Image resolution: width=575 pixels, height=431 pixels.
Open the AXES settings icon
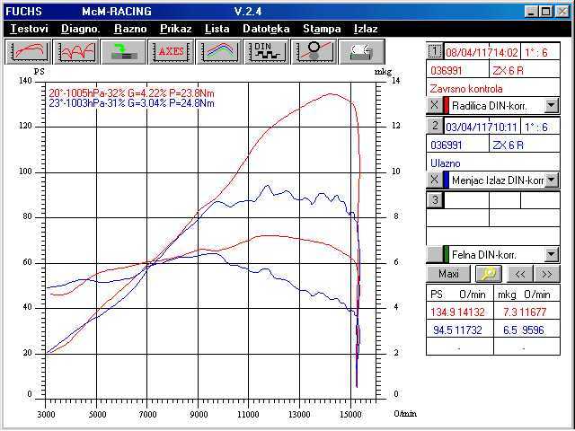[x=171, y=50]
